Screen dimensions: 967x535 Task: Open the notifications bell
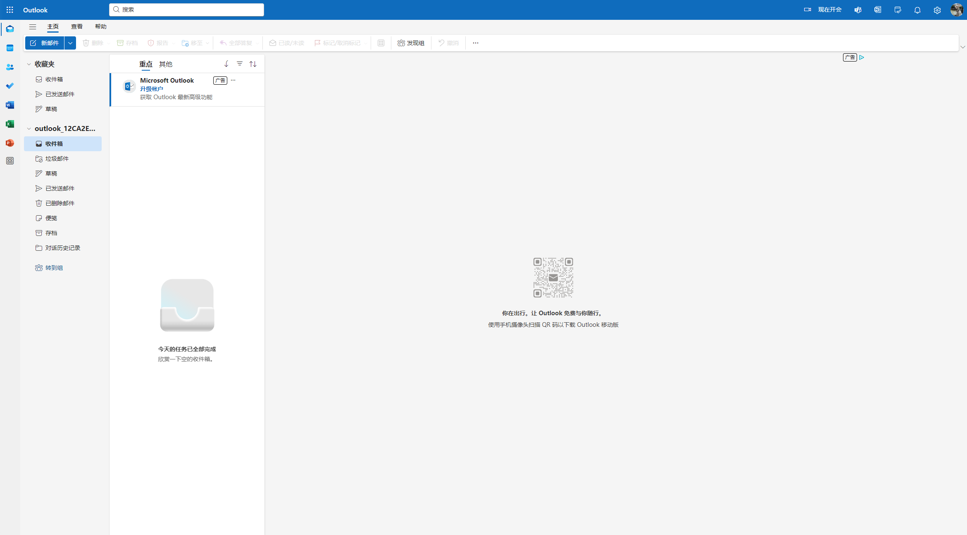pos(917,10)
